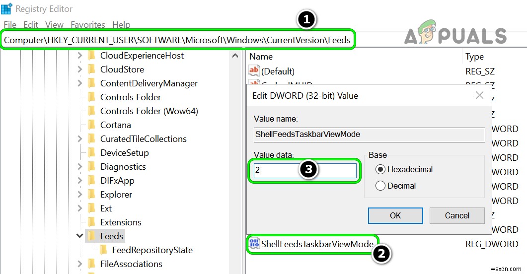Image resolution: width=527 pixels, height=274 pixels.
Task: Click the FileAssociations folder icon
Action: click(x=91, y=264)
